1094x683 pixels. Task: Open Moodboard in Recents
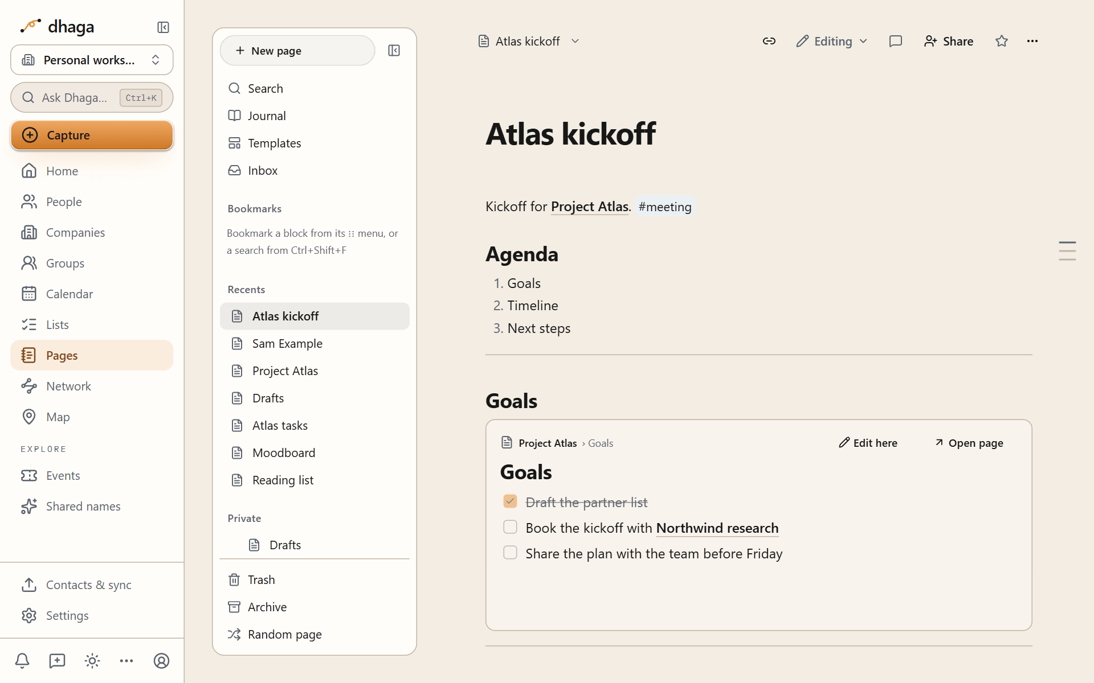click(315, 452)
